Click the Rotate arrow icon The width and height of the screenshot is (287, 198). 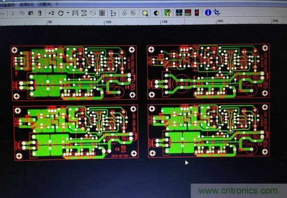(61, 13)
